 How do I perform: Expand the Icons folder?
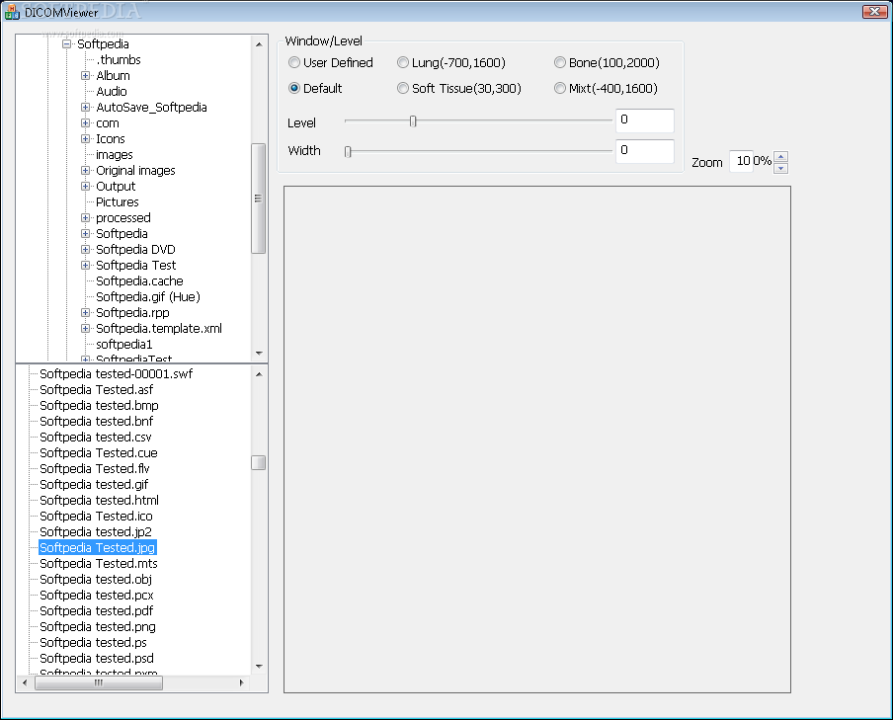85,138
